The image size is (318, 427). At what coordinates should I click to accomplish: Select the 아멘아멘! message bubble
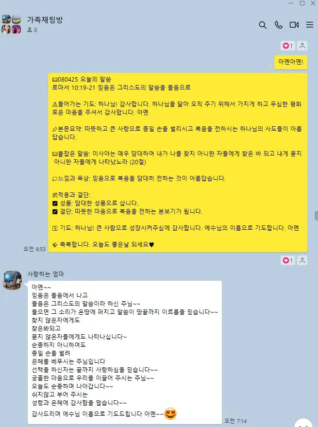coord(290,62)
